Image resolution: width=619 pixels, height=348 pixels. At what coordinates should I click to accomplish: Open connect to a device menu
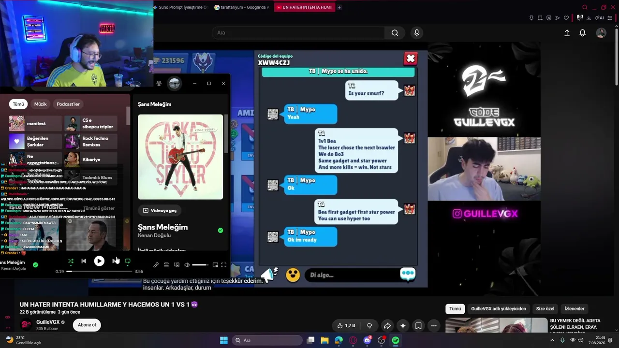coord(177,265)
